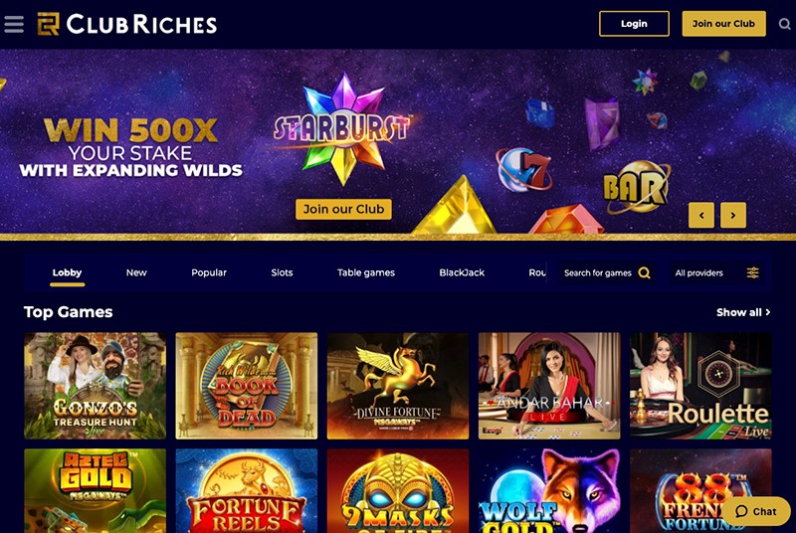Open the provider filter sliders icon
796x533 pixels.
coord(753,272)
